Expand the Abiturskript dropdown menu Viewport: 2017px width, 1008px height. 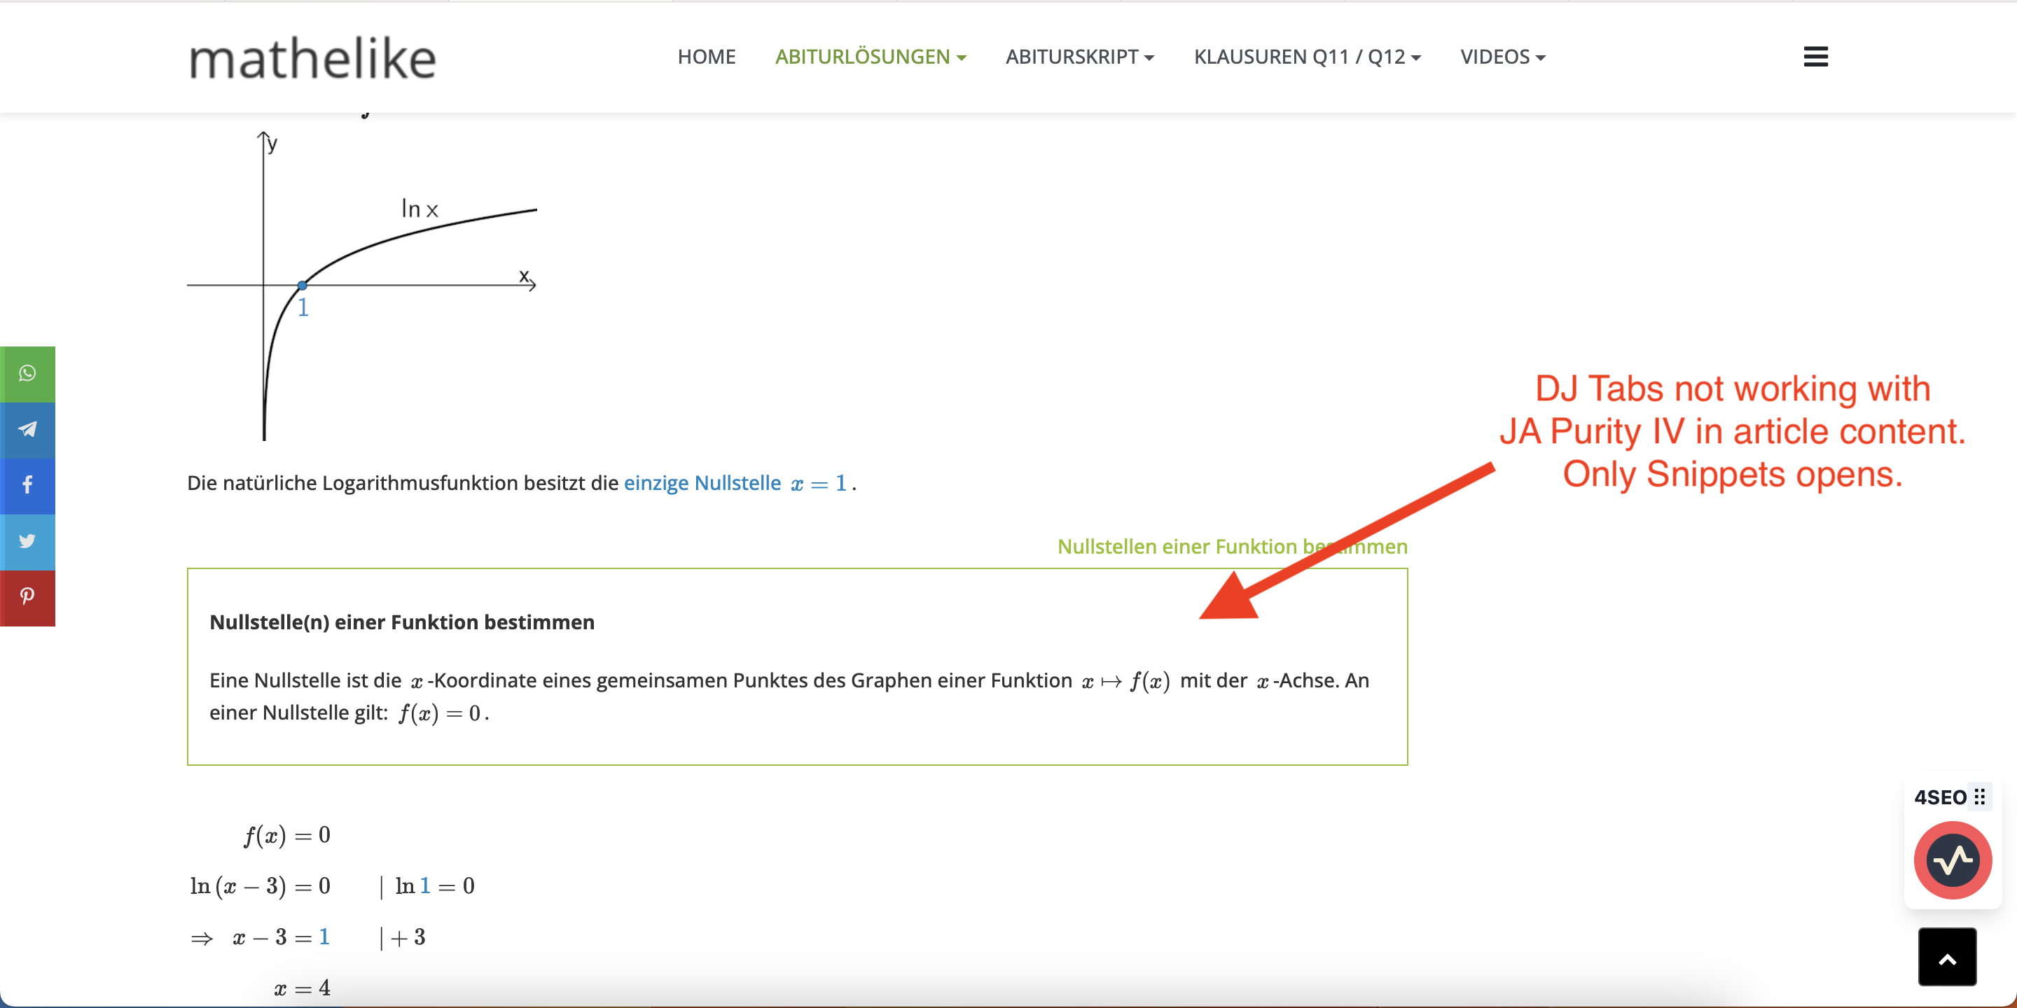point(1079,57)
